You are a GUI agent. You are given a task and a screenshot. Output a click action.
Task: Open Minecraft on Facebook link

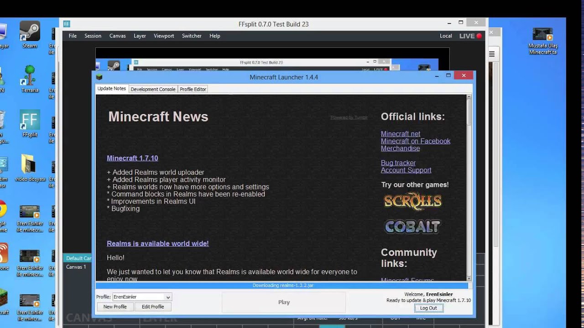coord(416,141)
